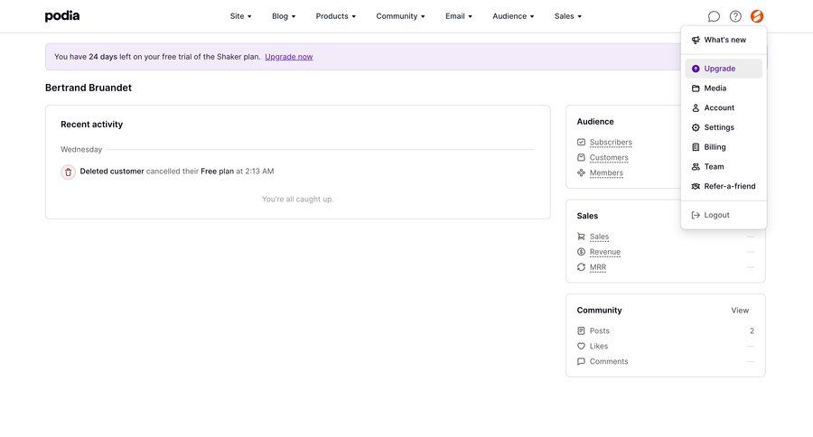Click the Posts count value 2

coord(752,330)
